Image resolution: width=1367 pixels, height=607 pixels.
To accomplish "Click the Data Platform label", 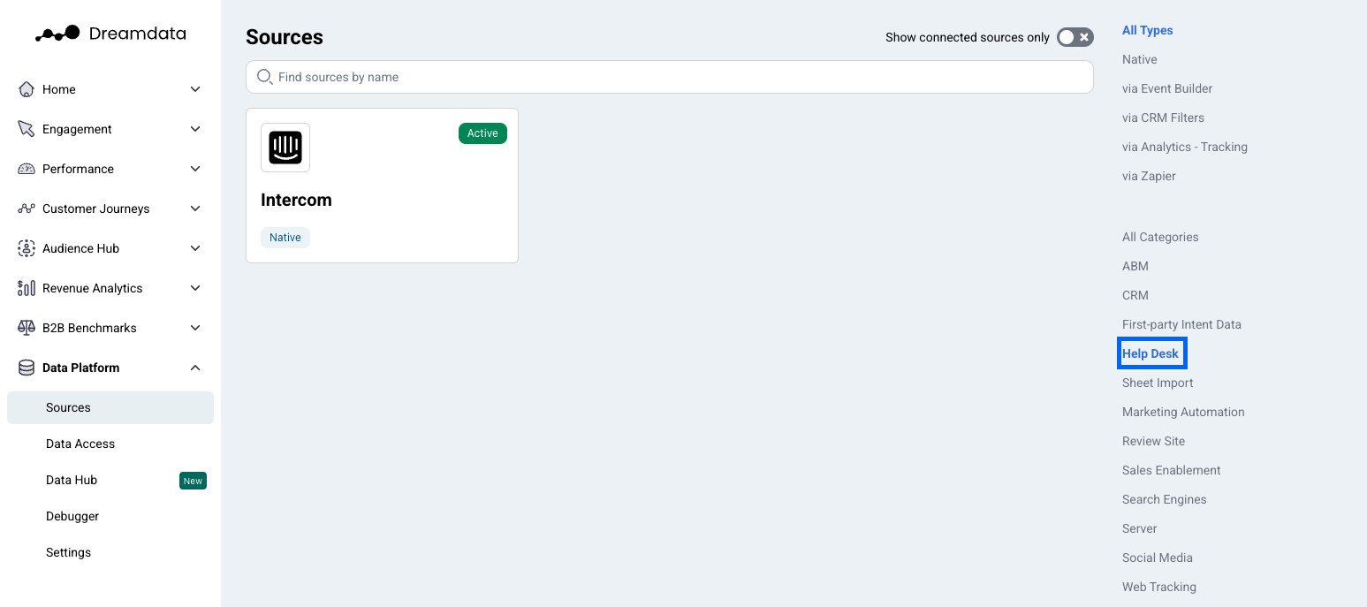I will 81,368.
